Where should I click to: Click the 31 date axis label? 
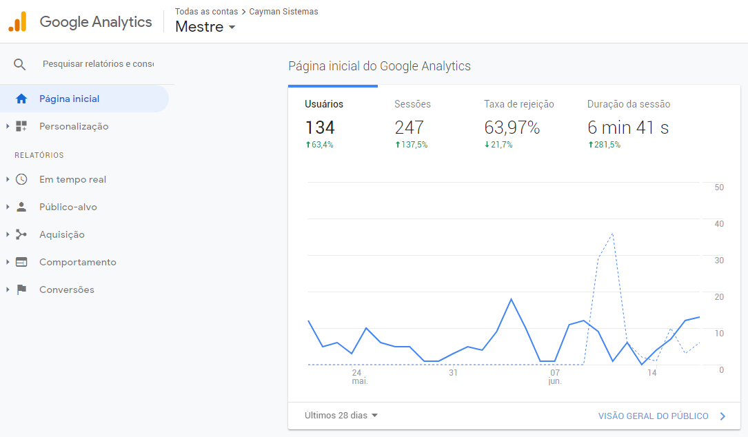(453, 373)
